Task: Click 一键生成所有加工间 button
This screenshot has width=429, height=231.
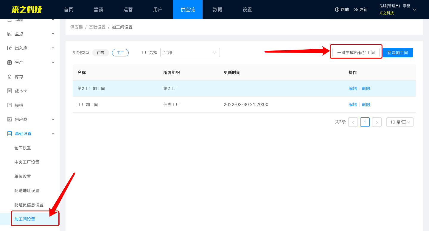Action: (x=356, y=53)
